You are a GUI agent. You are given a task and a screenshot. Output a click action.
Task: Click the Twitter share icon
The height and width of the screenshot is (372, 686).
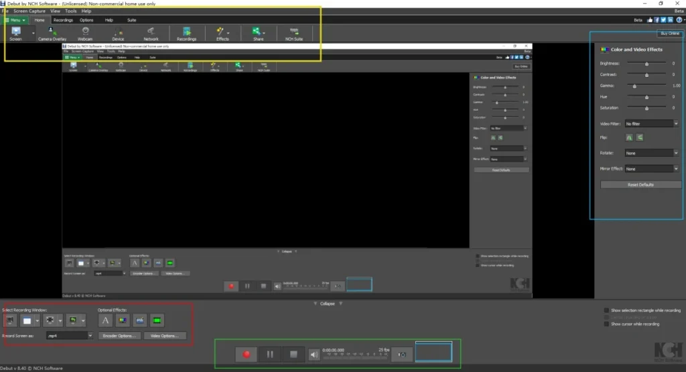tap(664, 19)
